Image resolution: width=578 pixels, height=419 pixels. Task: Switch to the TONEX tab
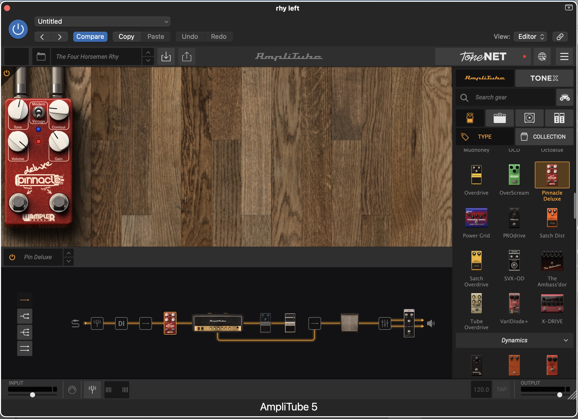pos(544,78)
